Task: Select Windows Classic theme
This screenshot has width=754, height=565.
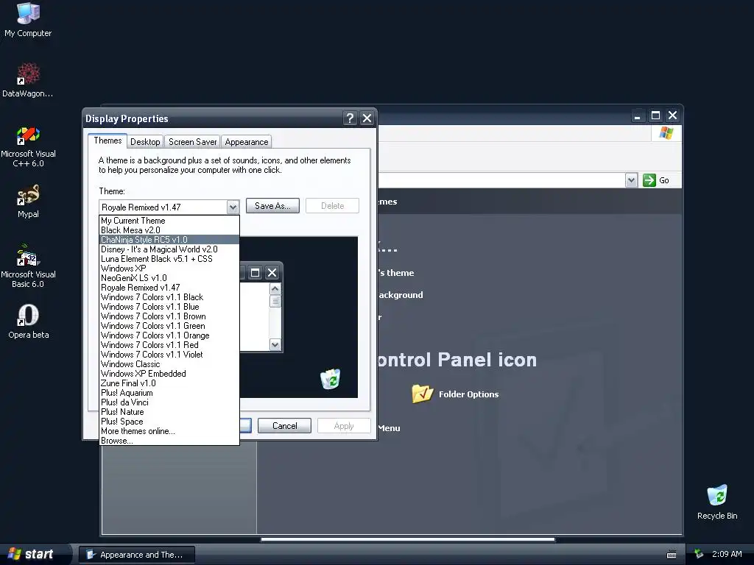Action: [x=169, y=364]
